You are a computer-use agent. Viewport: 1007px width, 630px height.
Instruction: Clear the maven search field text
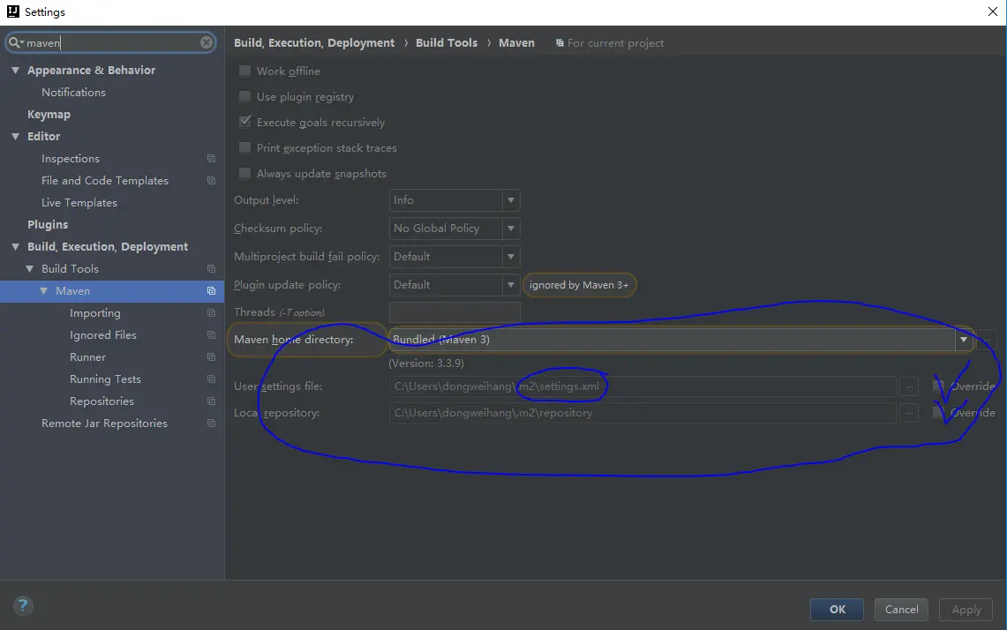[x=207, y=42]
